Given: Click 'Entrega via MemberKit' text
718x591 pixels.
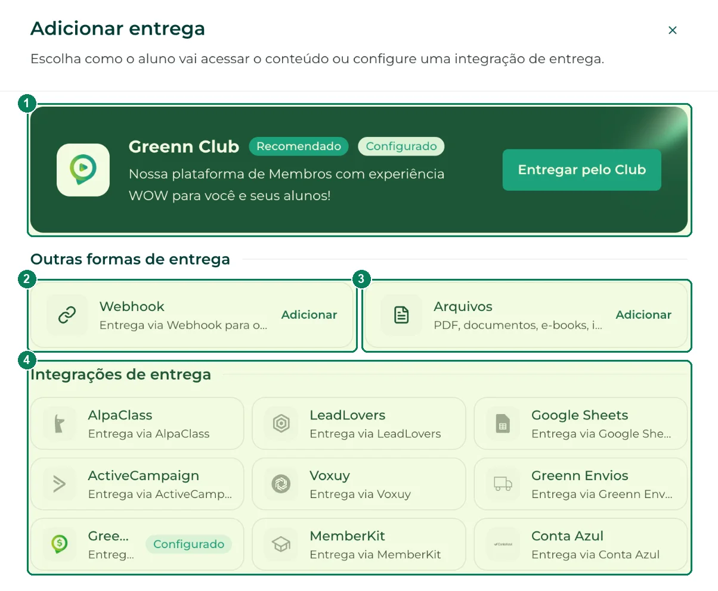Looking at the screenshot, I should coord(375,555).
